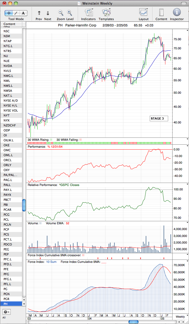Click the 30 WMA Rising legend
Image resolution: width=189 pixels, height=324 pixels.
[x=40, y=140]
